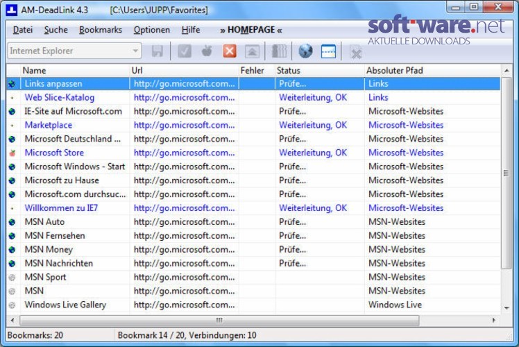This screenshot has height=347, width=519.
Task: Click Bookmark 14 / 20, Verbindungen status text
Action: [187, 335]
